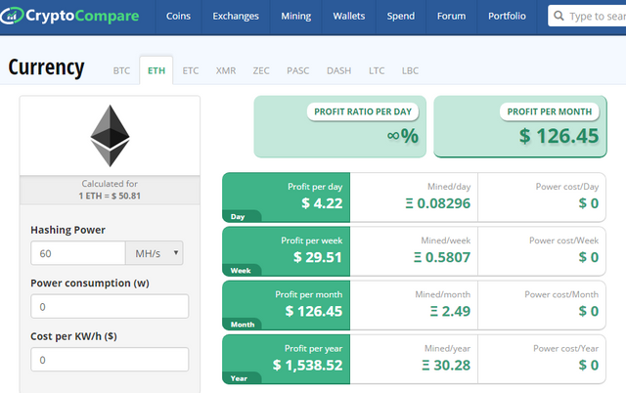Click the Currency heading

46,67
